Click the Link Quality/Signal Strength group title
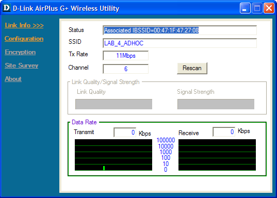Image resolution: width=277 pixels, height=198 pixels. [x=106, y=82]
